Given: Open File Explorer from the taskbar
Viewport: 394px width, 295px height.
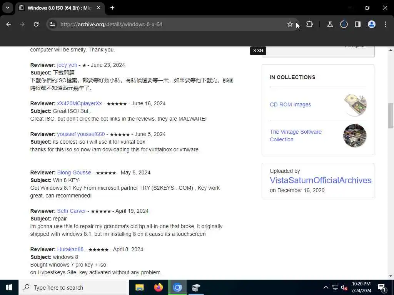Looking at the screenshot, I should pos(139,287).
